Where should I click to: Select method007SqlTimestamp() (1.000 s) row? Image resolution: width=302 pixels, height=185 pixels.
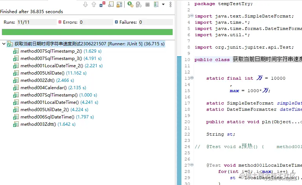55,95
